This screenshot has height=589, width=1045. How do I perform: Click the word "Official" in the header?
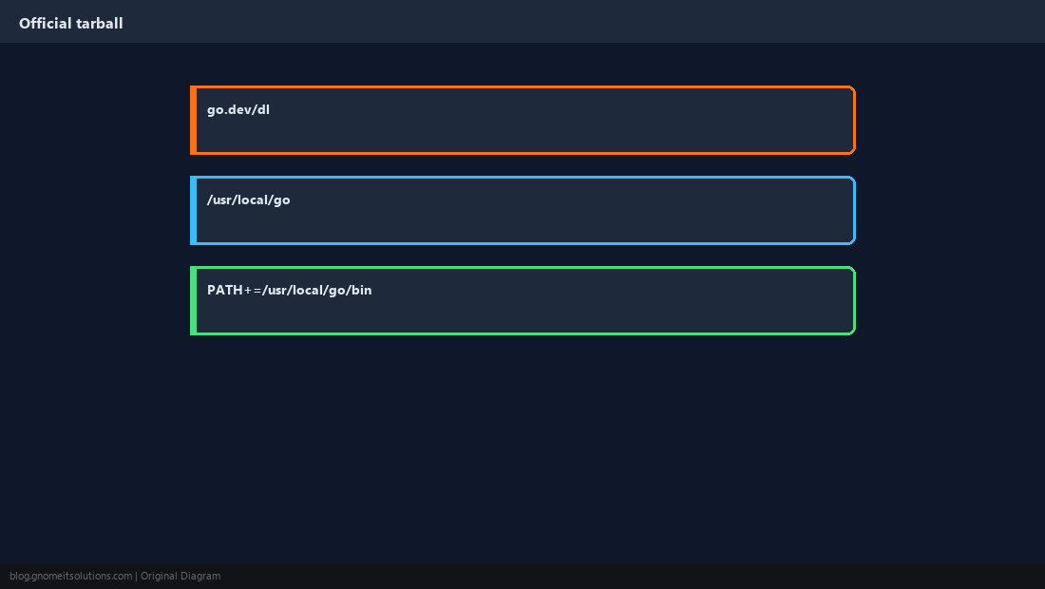coord(46,24)
